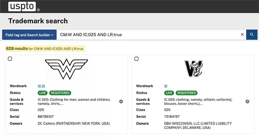Screen dimensions: 259x138
Task: Click serial number 88796107
Action: tap(46, 117)
